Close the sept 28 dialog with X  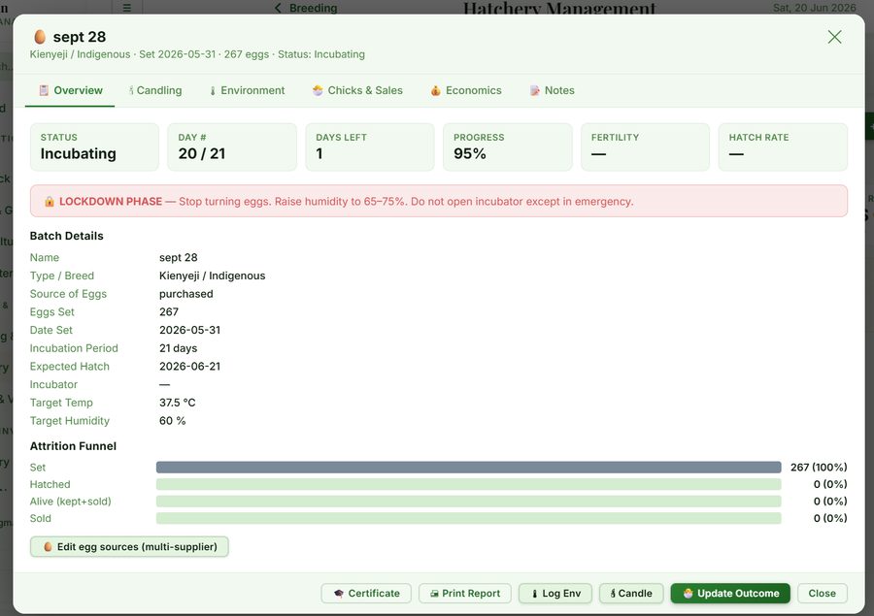[x=834, y=37]
